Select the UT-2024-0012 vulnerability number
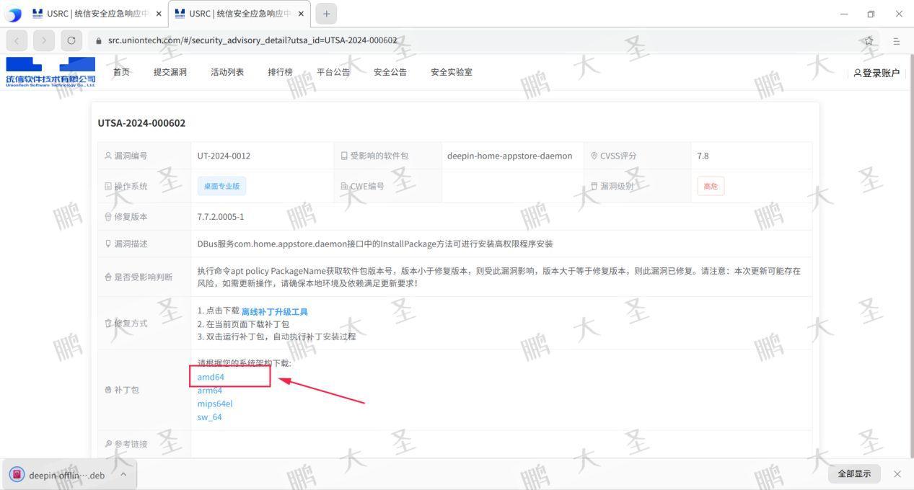The image size is (914, 490). (x=224, y=156)
